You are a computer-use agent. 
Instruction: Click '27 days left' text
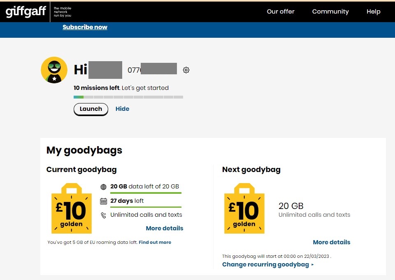[127, 201]
